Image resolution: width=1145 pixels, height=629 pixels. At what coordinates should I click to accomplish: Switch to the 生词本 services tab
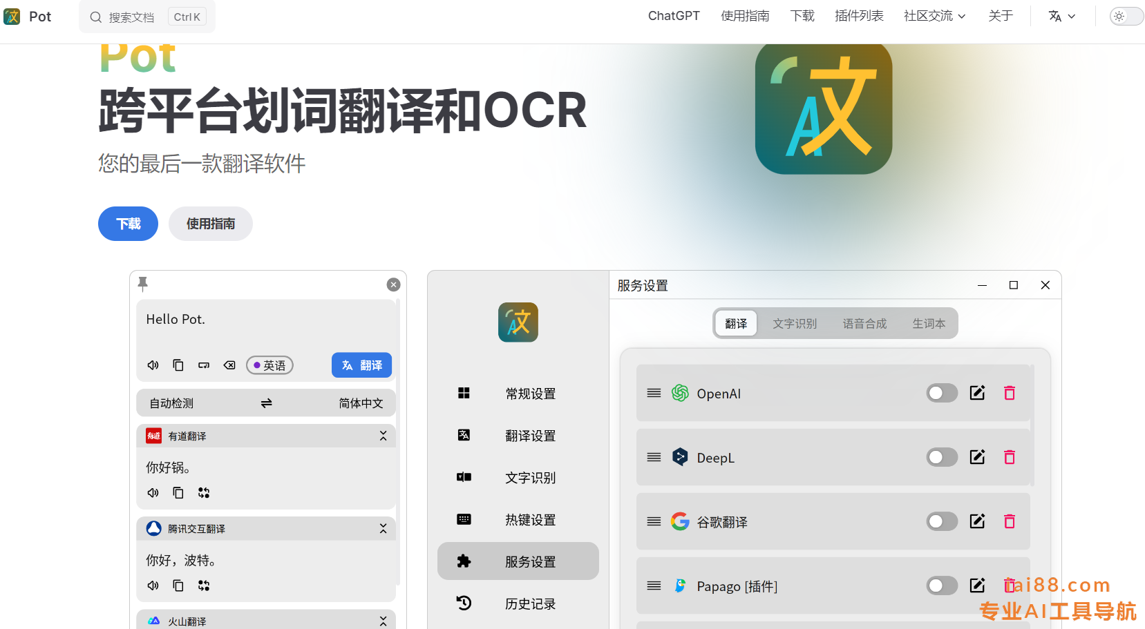pos(929,323)
